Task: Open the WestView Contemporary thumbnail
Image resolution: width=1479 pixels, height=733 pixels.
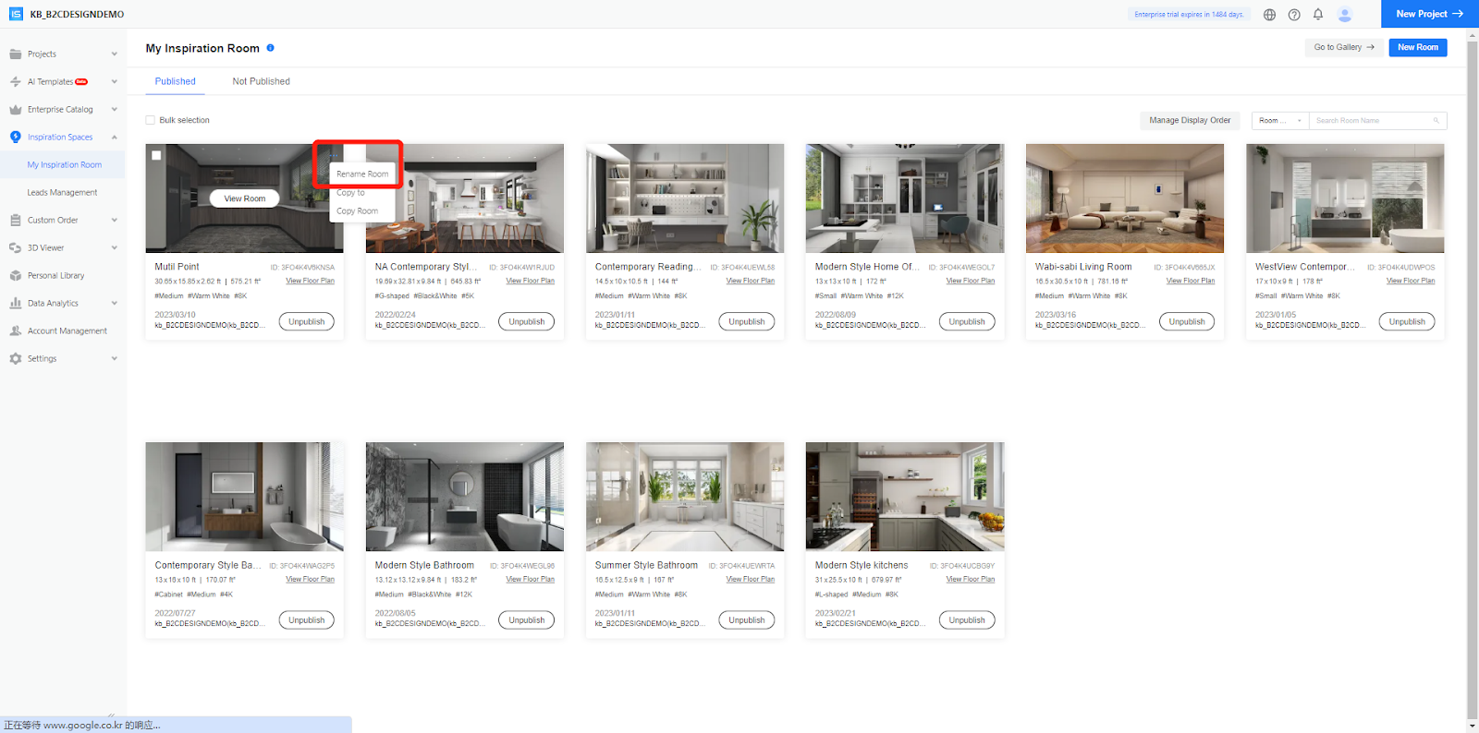Action: pyautogui.click(x=1345, y=198)
